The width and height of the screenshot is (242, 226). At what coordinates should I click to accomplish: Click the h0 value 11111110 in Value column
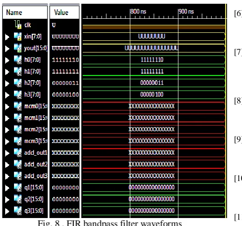pyautogui.click(x=66, y=60)
